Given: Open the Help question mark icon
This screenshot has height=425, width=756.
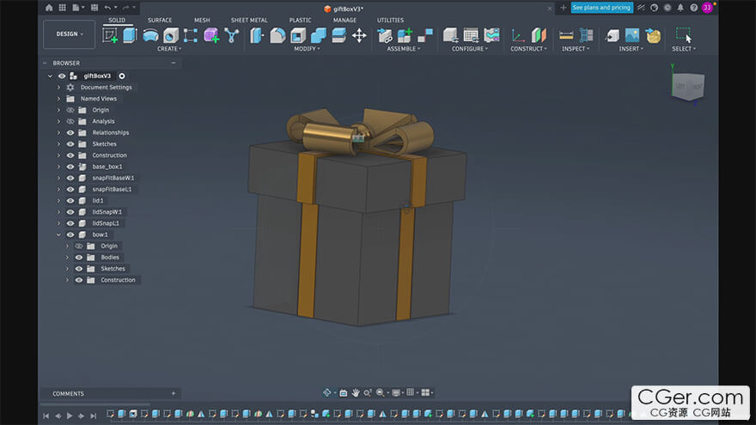Looking at the screenshot, I should [693, 7].
